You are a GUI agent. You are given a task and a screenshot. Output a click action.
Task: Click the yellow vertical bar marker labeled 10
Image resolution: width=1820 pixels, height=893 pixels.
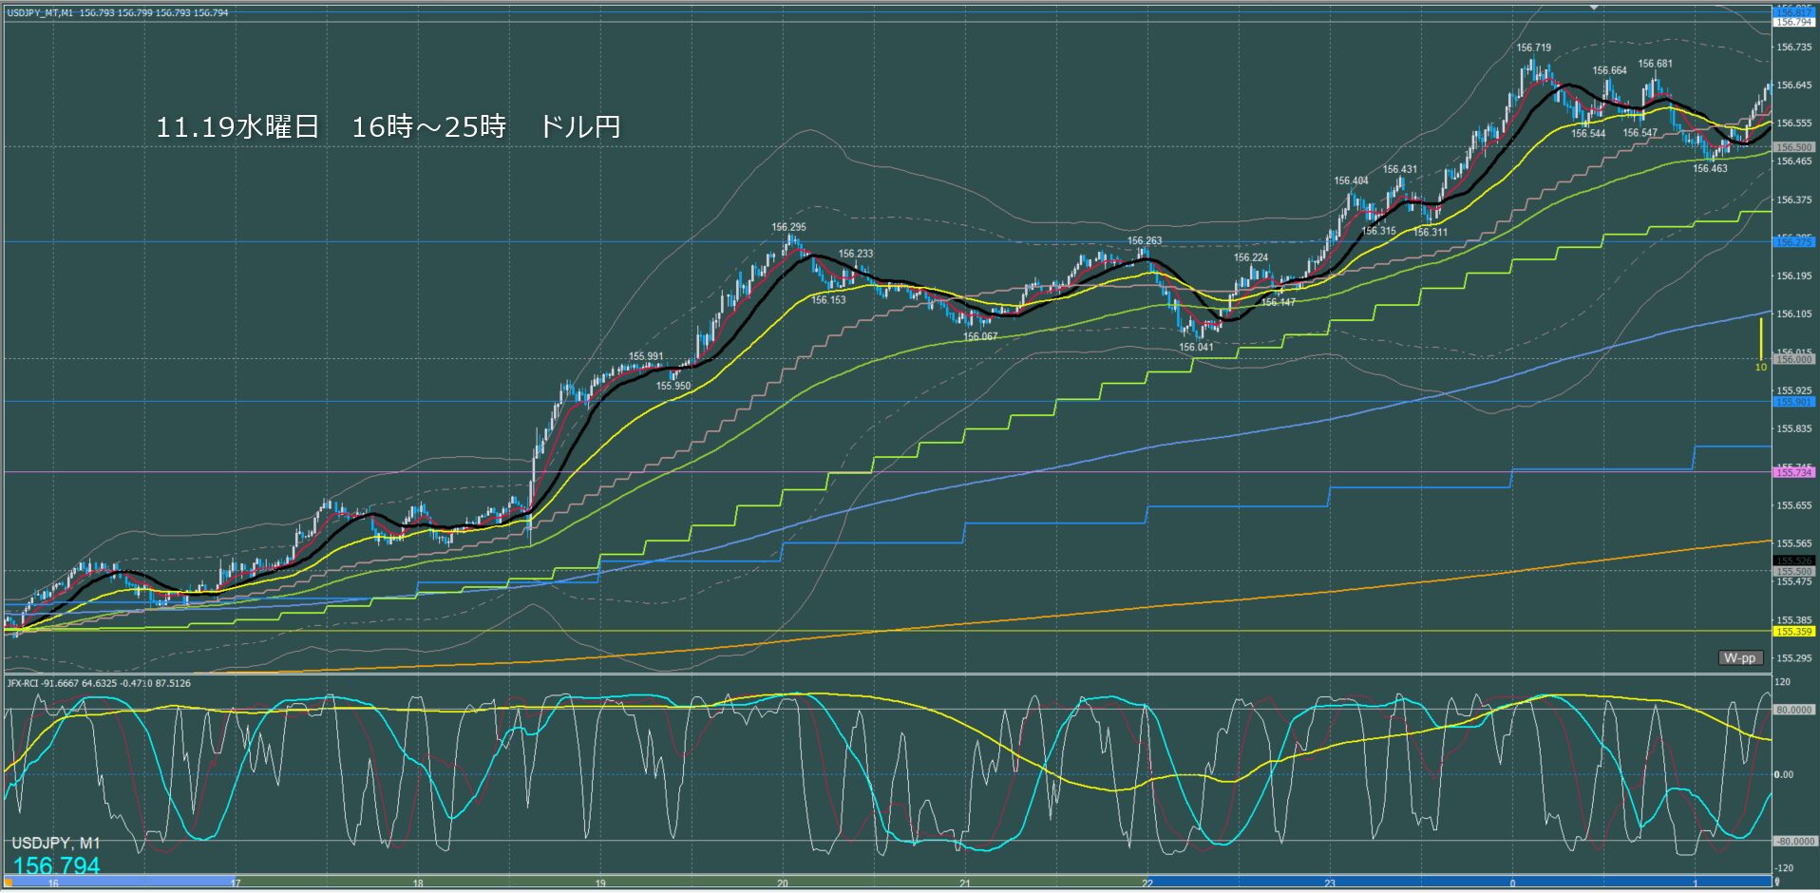point(1760,340)
